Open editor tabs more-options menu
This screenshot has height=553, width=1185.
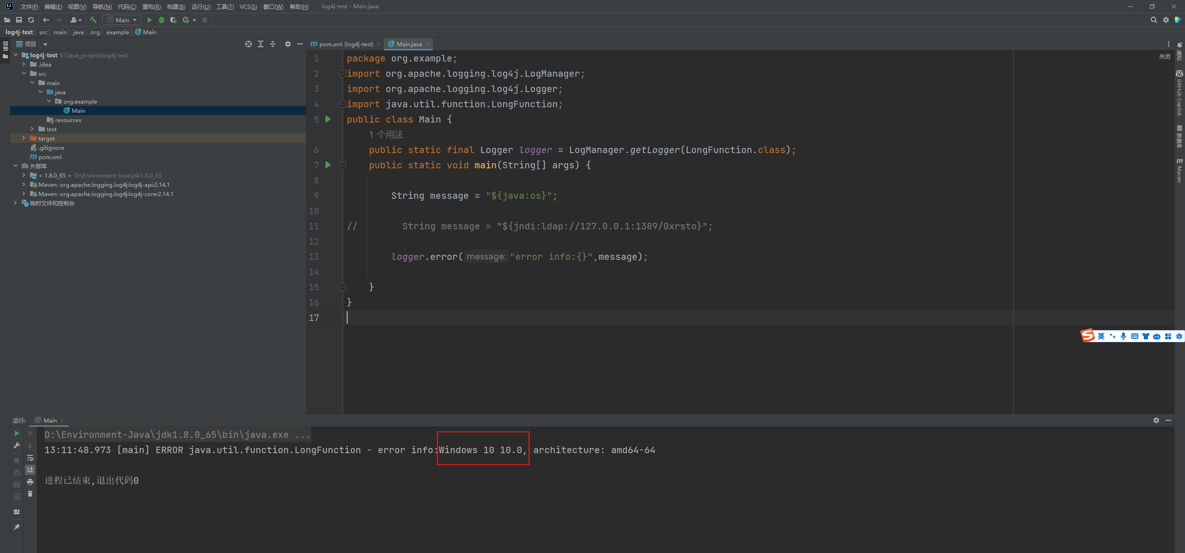pos(1169,44)
